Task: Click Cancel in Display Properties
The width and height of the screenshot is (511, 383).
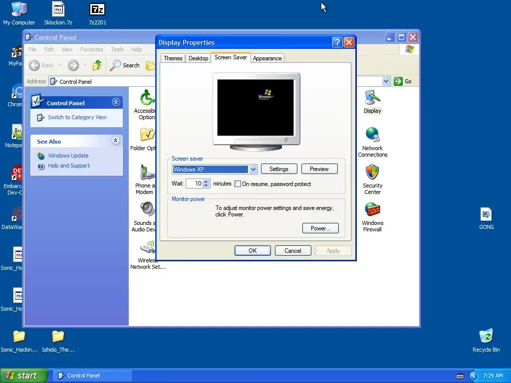Action: coord(292,251)
